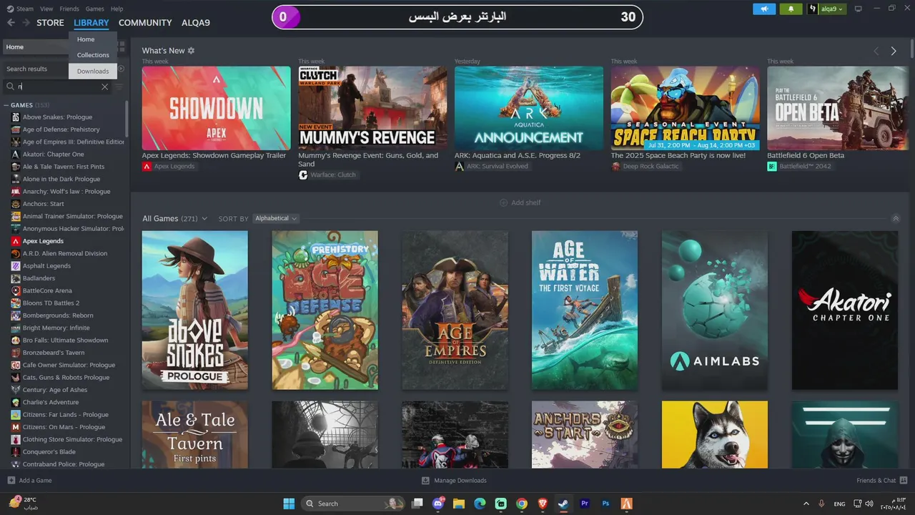Open the Friends menu

pyautogui.click(x=69, y=9)
